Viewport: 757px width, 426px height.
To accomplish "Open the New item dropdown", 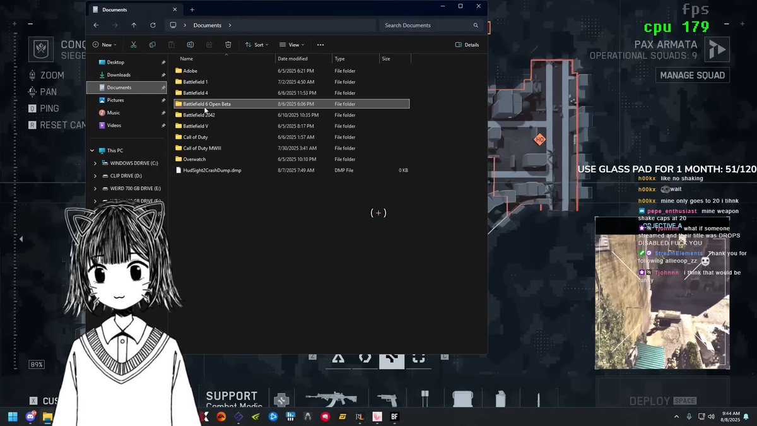I will pyautogui.click(x=104, y=45).
